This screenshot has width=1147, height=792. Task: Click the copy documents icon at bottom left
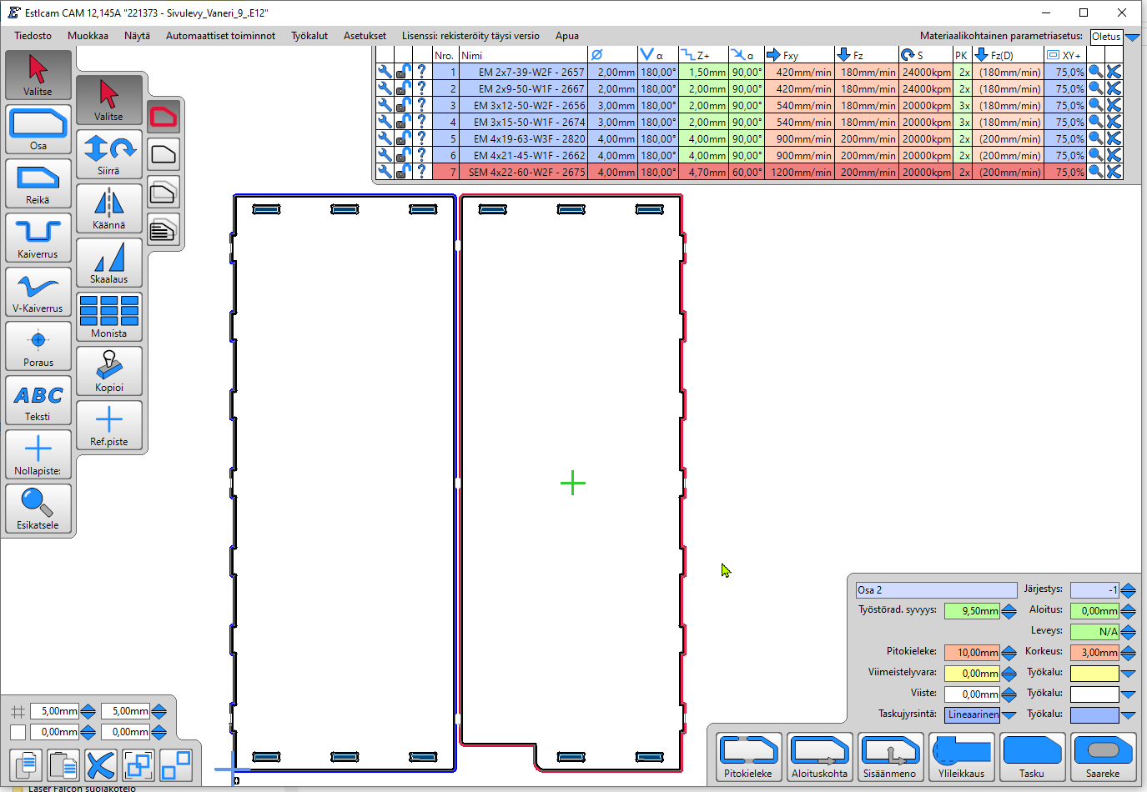pyautogui.click(x=28, y=764)
